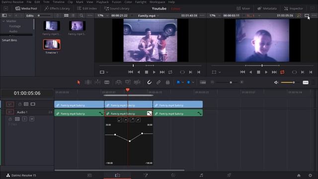Image resolution: width=318 pixels, height=179 pixels.
Task: Activate the Trim Edit Mode tool
Action: 88,82
